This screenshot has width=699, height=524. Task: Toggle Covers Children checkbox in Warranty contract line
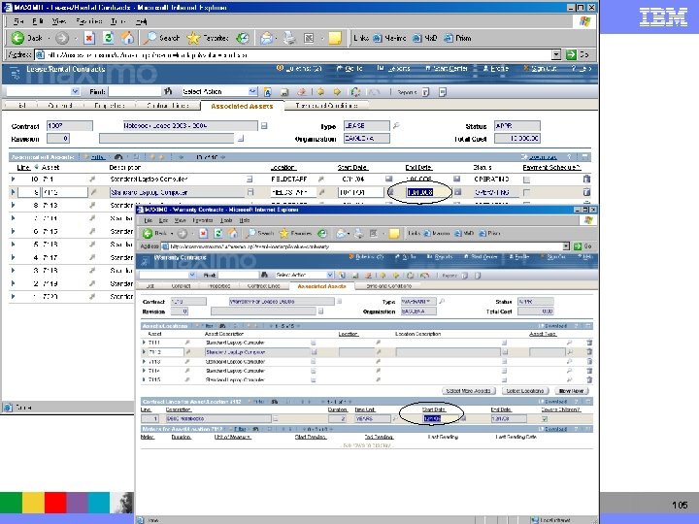pos(545,419)
